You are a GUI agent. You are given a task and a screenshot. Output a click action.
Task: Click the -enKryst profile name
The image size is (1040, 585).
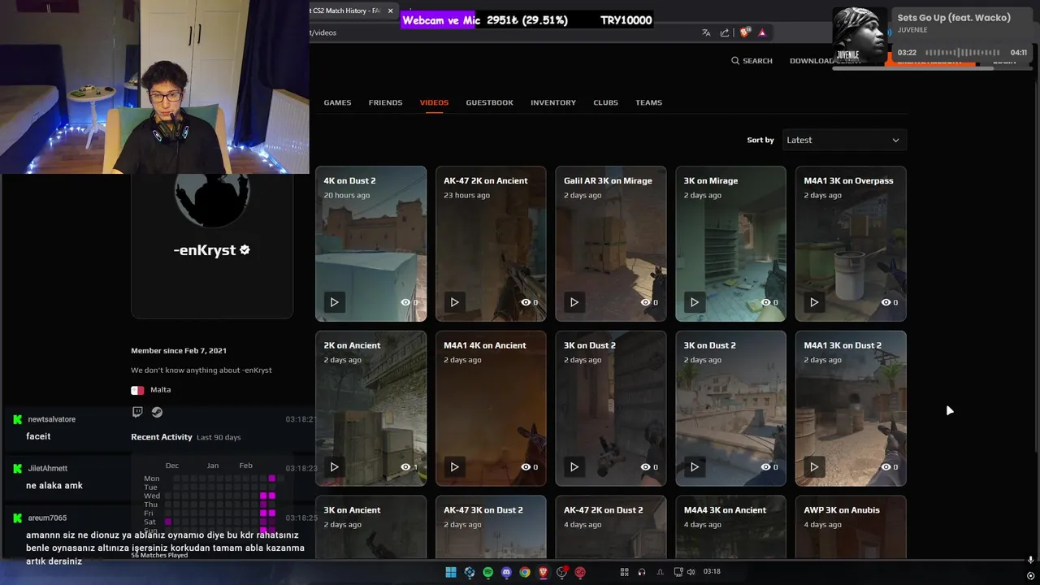pyautogui.click(x=204, y=250)
